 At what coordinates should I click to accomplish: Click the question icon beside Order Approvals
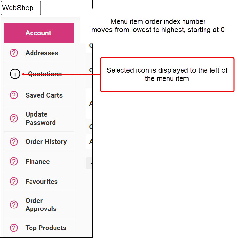(14, 205)
